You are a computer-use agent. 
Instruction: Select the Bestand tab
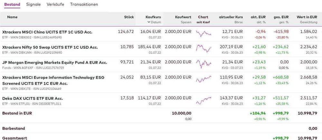[x=12, y=5]
